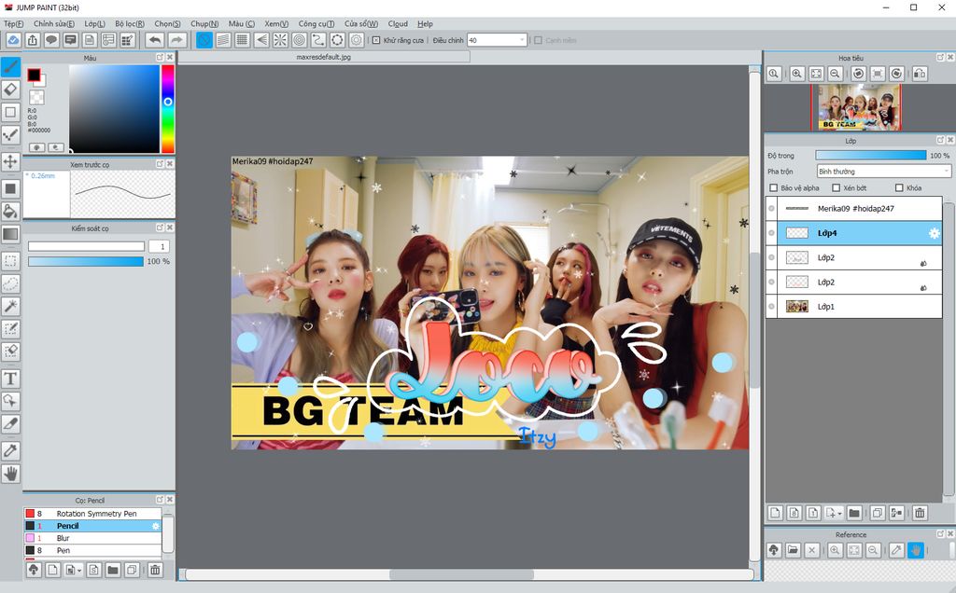Click the Redo arrow in toolbar

click(176, 40)
